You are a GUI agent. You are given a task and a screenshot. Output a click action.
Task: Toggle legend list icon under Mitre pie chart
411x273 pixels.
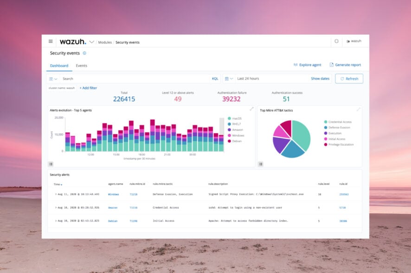261,164
